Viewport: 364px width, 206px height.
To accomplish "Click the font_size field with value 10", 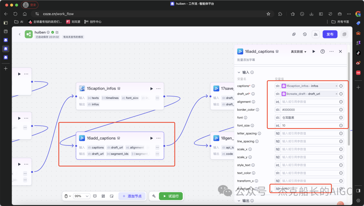I will tap(309, 126).
